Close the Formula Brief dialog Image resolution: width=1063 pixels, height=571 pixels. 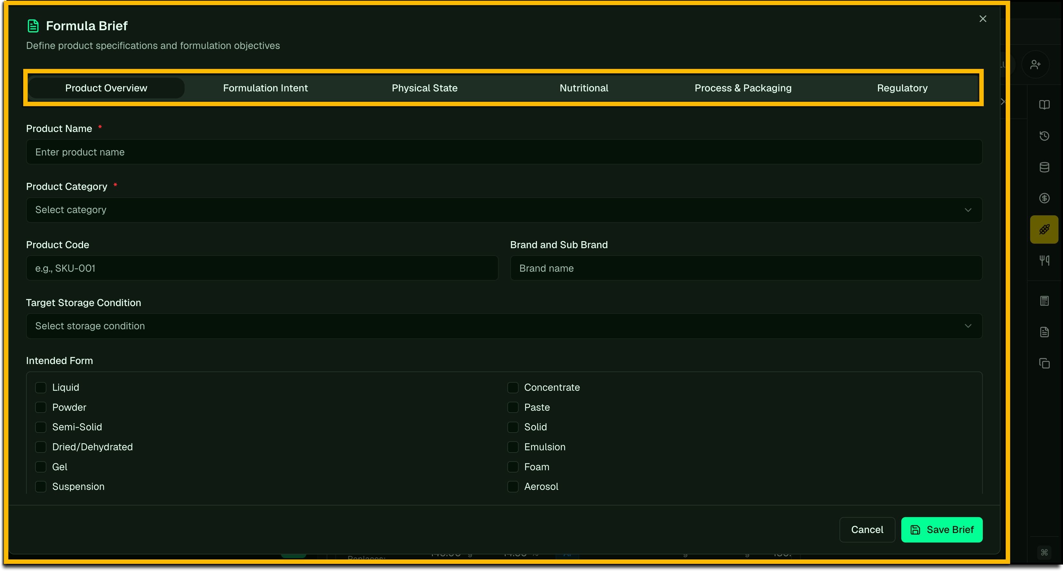tap(982, 19)
